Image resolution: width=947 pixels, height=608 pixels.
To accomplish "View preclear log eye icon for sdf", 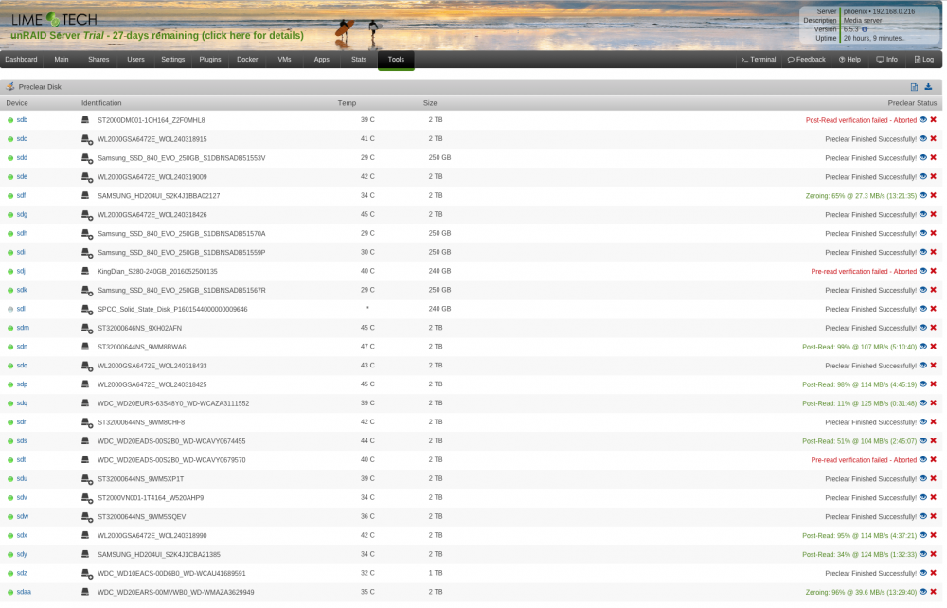I will point(922,196).
